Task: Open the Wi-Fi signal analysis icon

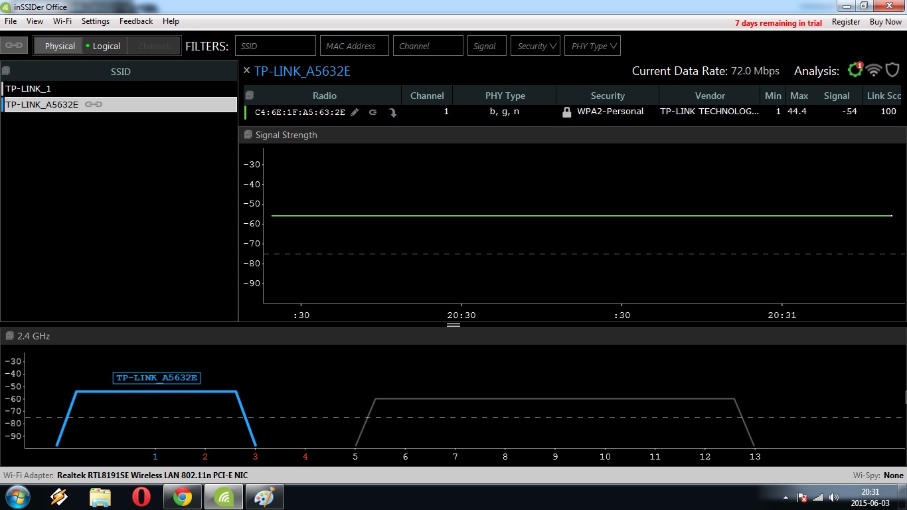Action: (874, 70)
